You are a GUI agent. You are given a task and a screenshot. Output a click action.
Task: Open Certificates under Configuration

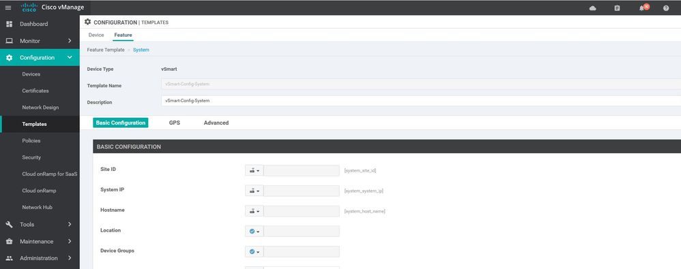pos(35,91)
